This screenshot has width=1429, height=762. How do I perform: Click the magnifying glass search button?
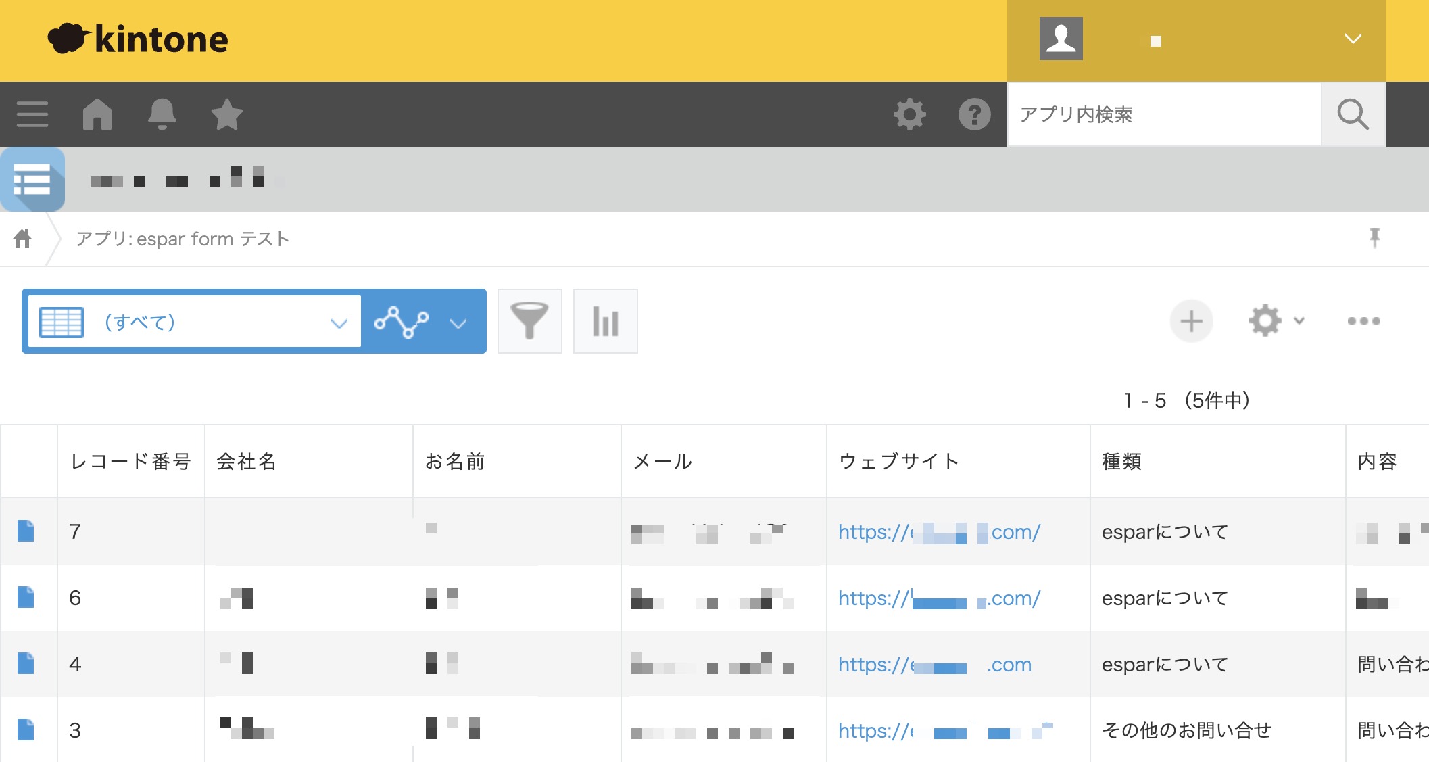[x=1353, y=114]
